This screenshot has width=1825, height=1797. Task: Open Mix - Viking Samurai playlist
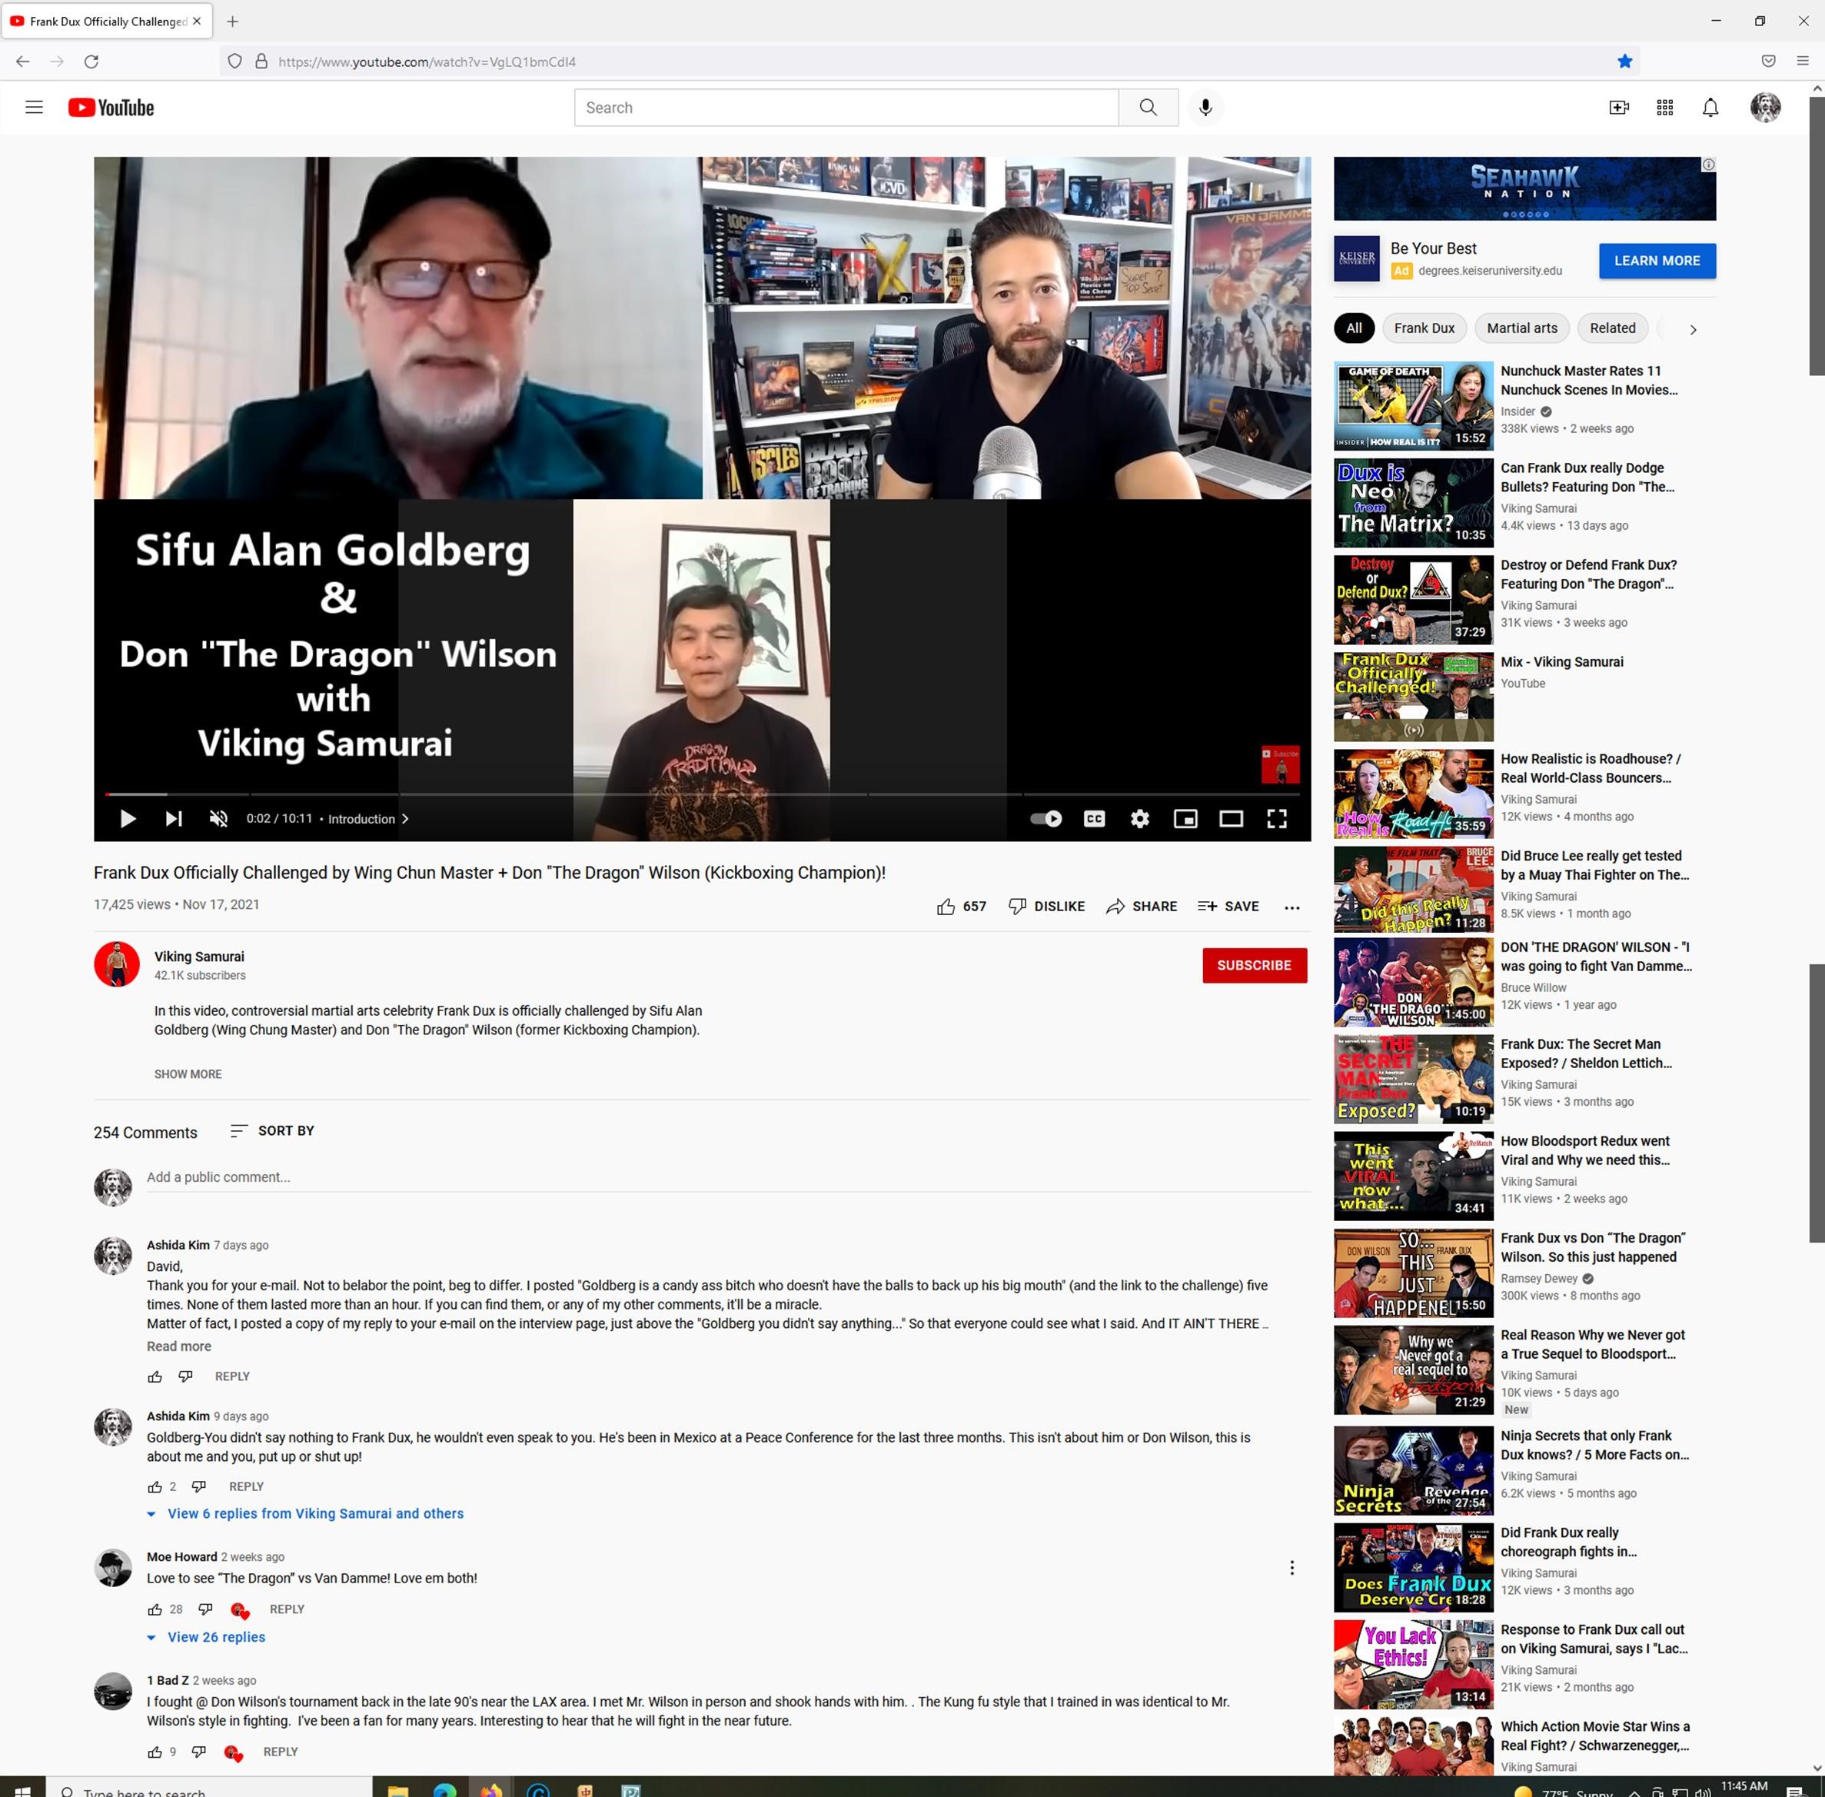click(1562, 661)
